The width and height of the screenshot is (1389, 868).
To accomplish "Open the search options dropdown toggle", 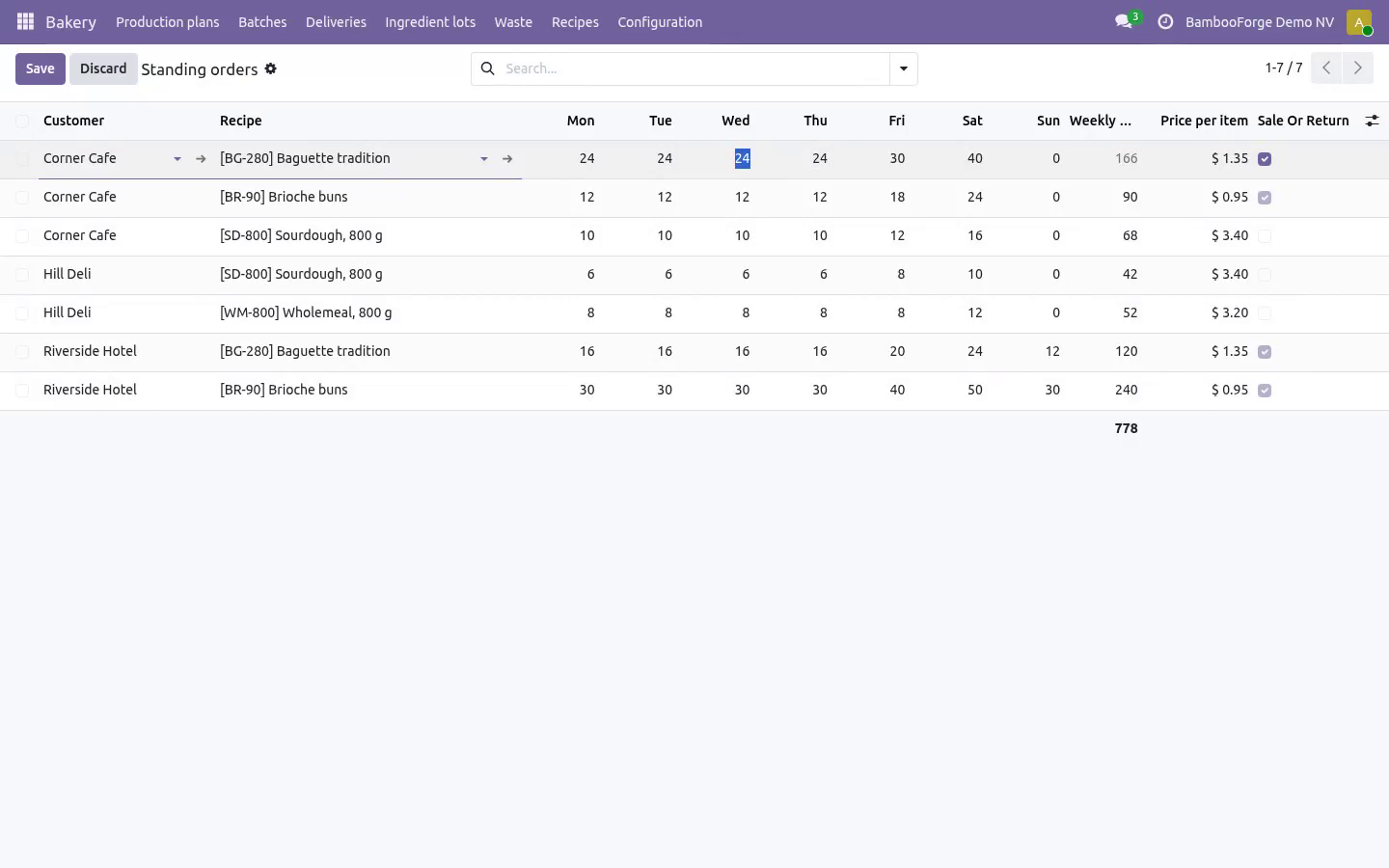I will pyautogui.click(x=904, y=68).
